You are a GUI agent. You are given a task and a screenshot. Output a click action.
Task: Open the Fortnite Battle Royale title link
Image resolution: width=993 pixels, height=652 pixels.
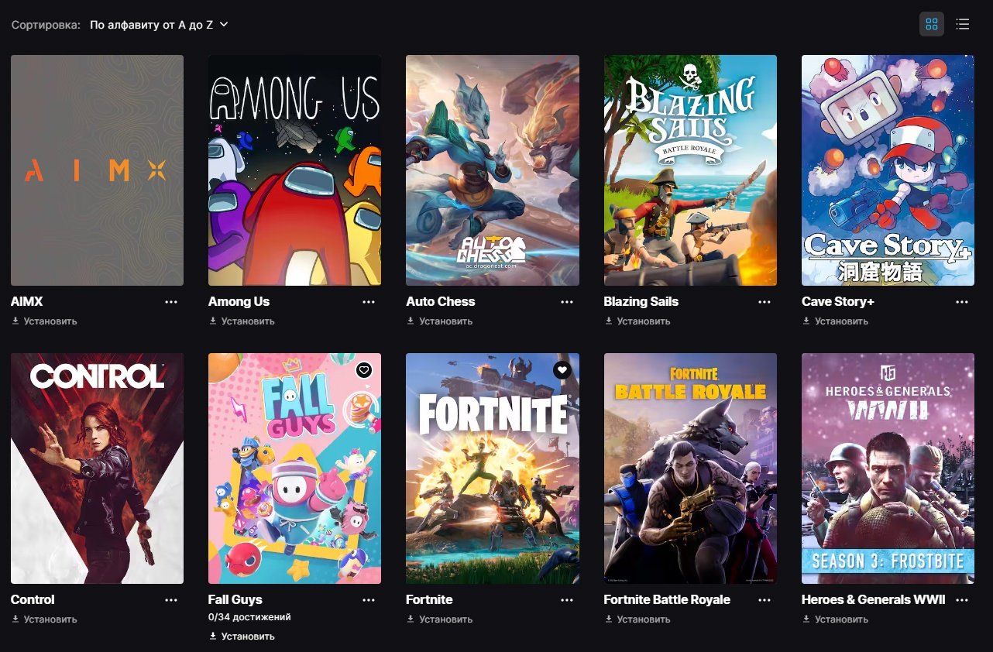pyautogui.click(x=666, y=600)
